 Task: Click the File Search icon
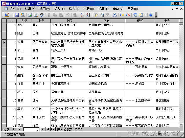22,15
